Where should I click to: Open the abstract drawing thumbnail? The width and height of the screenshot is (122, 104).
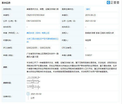[33, 83]
